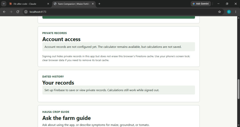240x127 pixels.
Task: Click the scrollbar up arrow
Action: click(x=239, y=18)
